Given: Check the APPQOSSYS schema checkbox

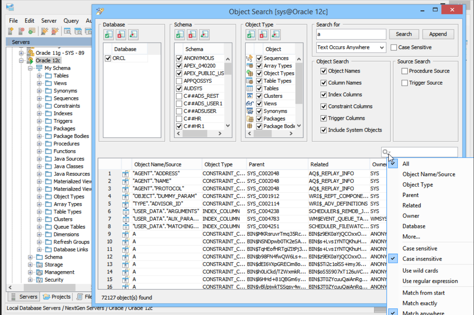Looking at the screenshot, I should click(x=179, y=81).
